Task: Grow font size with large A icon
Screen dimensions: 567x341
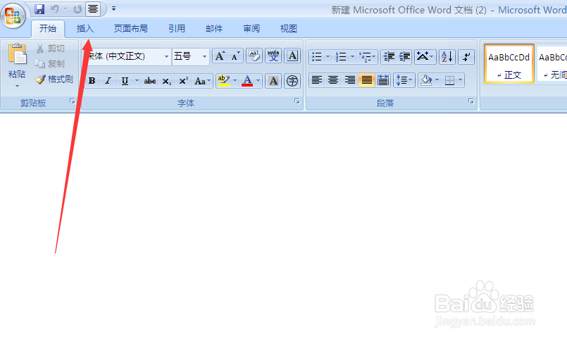Action: point(220,56)
